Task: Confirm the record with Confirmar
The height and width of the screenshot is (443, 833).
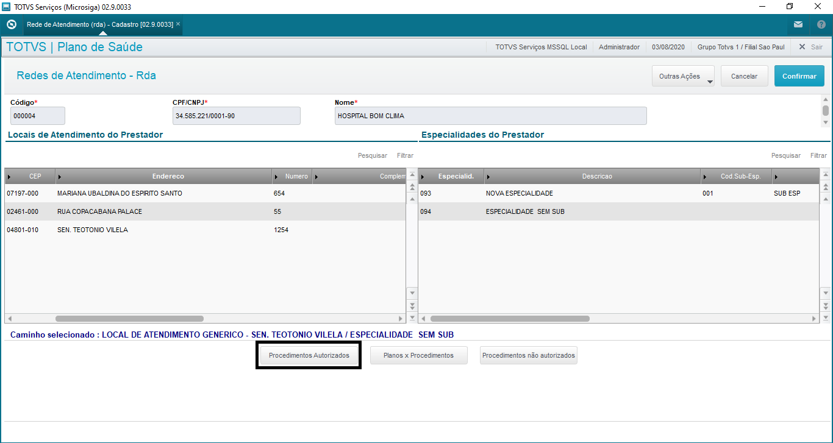Action: pos(799,76)
